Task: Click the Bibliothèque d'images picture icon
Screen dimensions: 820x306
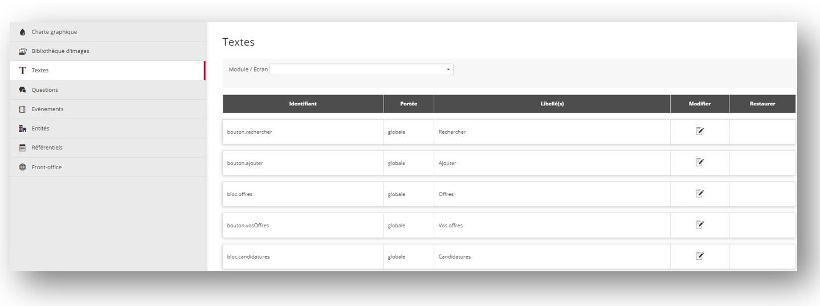Action: pyautogui.click(x=23, y=51)
